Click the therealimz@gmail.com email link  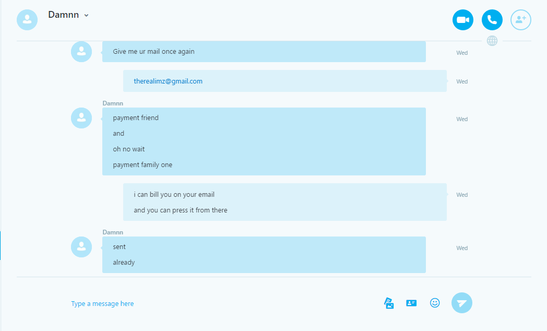point(168,81)
